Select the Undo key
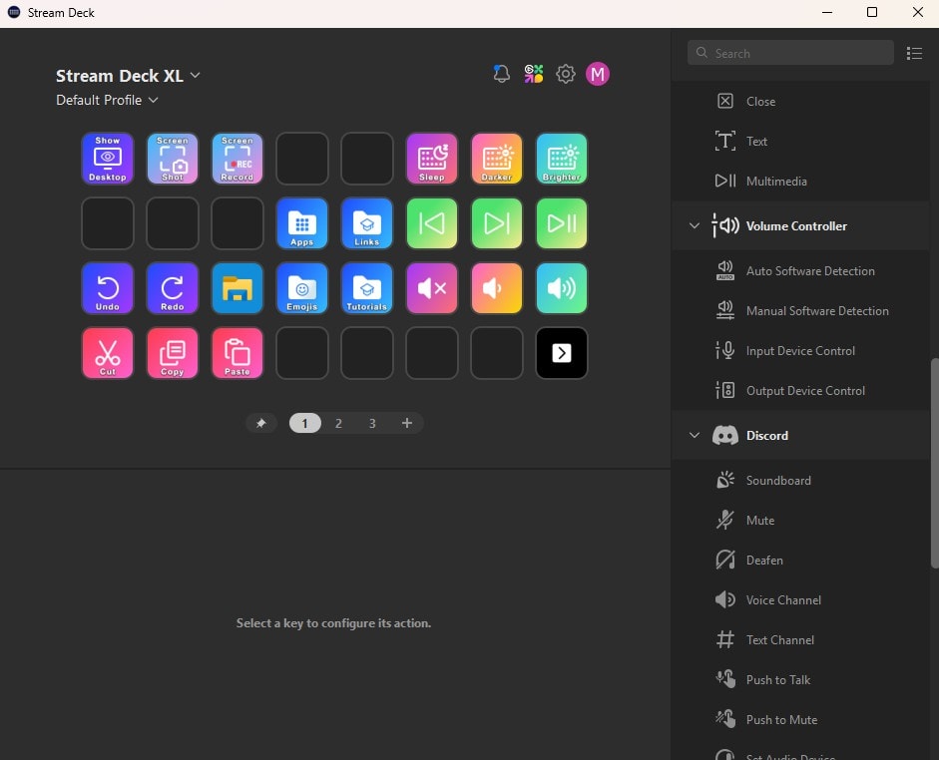 108,288
